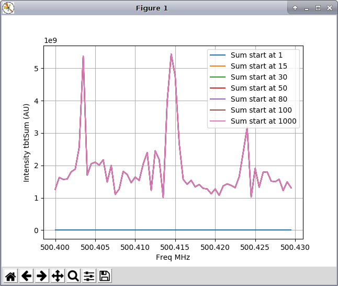Select the Pan axes tool
Image resolution: width=338 pixels, height=286 pixels.
pos(58,276)
